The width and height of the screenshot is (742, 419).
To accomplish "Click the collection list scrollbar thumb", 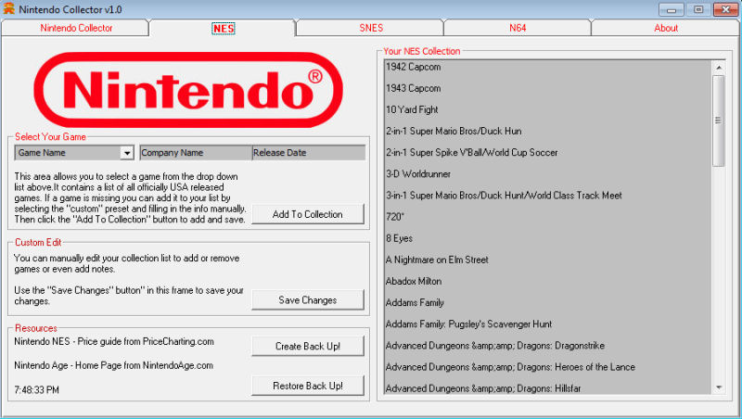I will coord(719,121).
